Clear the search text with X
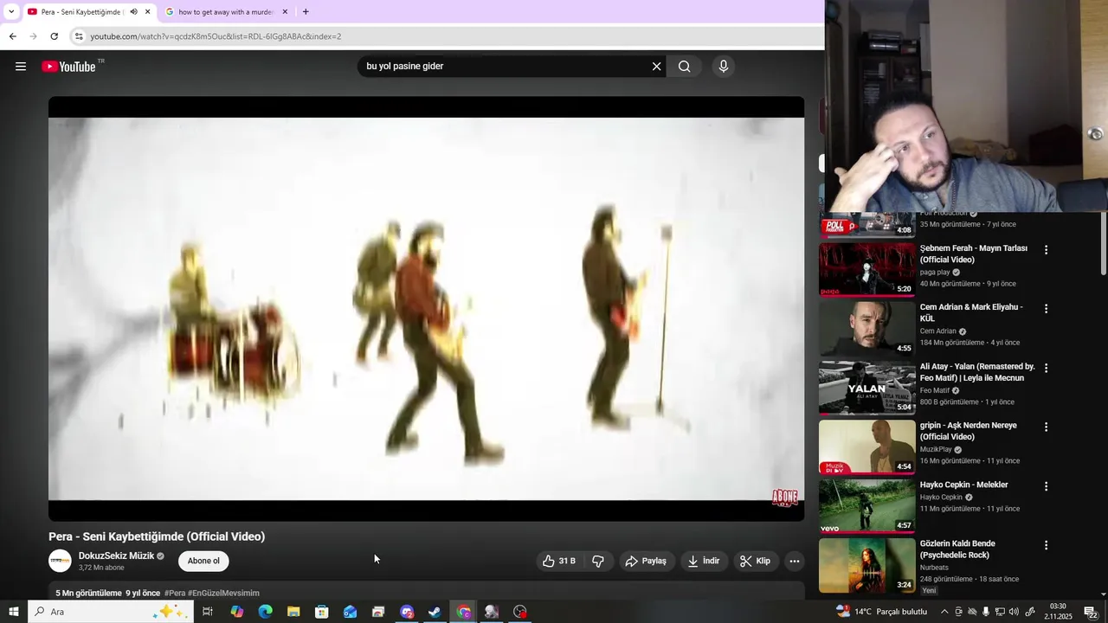This screenshot has width=1108, height=623. pos(656,67)
